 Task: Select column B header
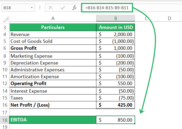click(115, 18)
